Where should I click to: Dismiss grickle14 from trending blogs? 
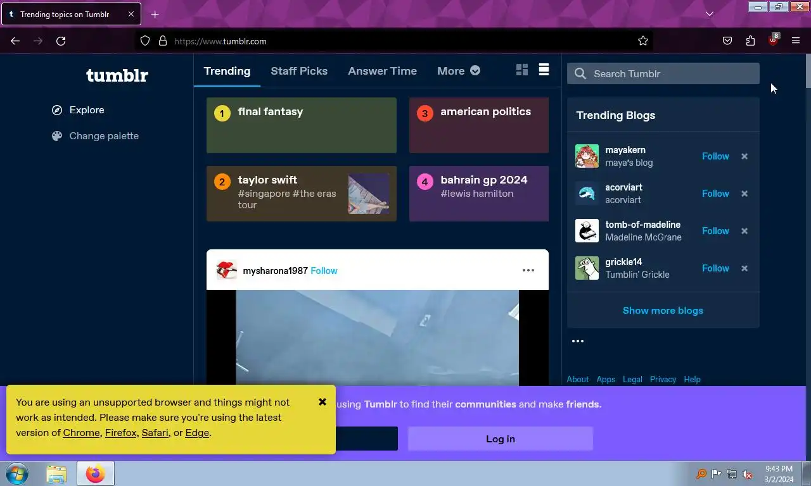[x=744, y=268]
